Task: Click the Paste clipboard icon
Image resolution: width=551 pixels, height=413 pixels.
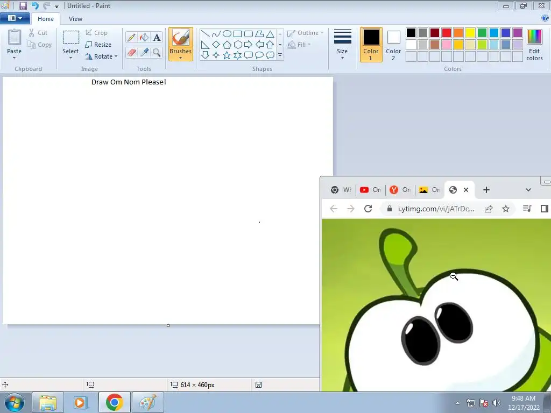Action: coord(15,37)
